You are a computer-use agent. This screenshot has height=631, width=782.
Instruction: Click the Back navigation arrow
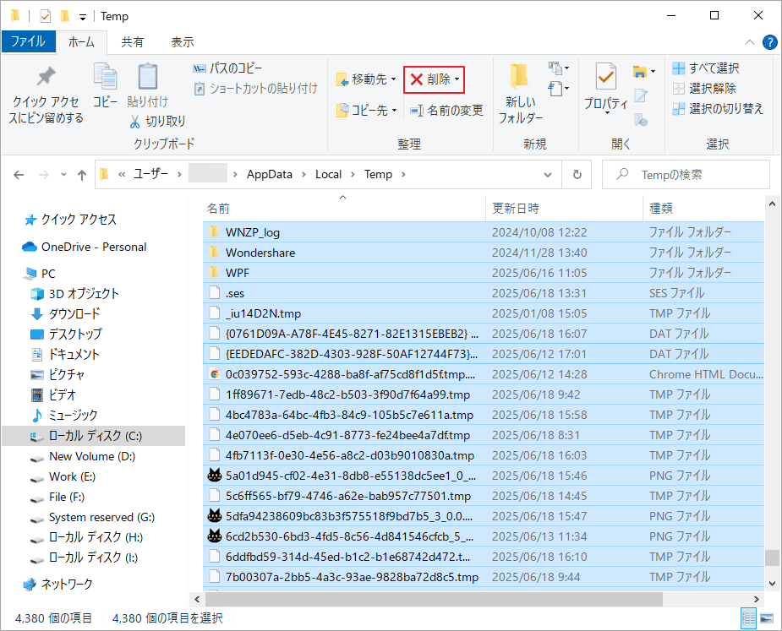19,175
